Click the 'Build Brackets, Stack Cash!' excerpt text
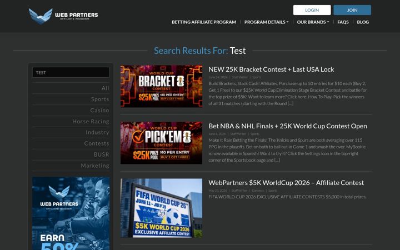This screenshot has width=400, height=250. pos(288,93)
